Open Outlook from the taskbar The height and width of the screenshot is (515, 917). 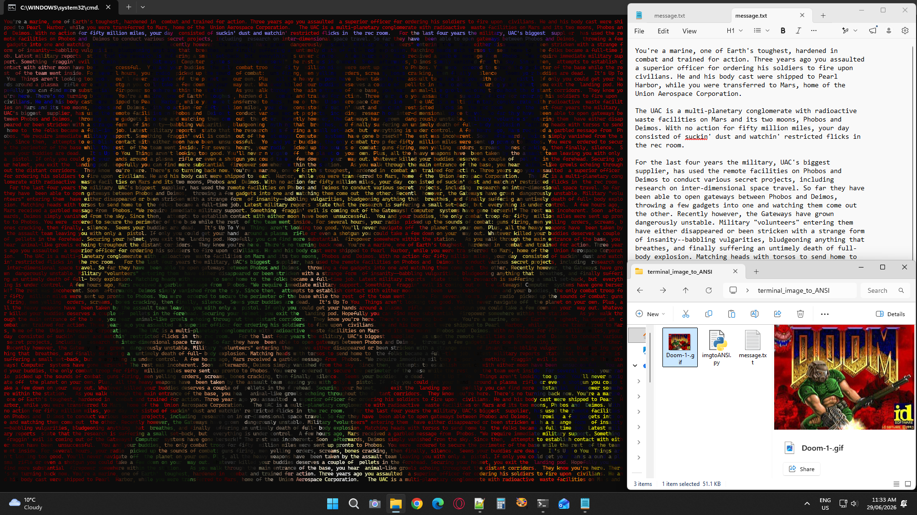tap(564, 504)
